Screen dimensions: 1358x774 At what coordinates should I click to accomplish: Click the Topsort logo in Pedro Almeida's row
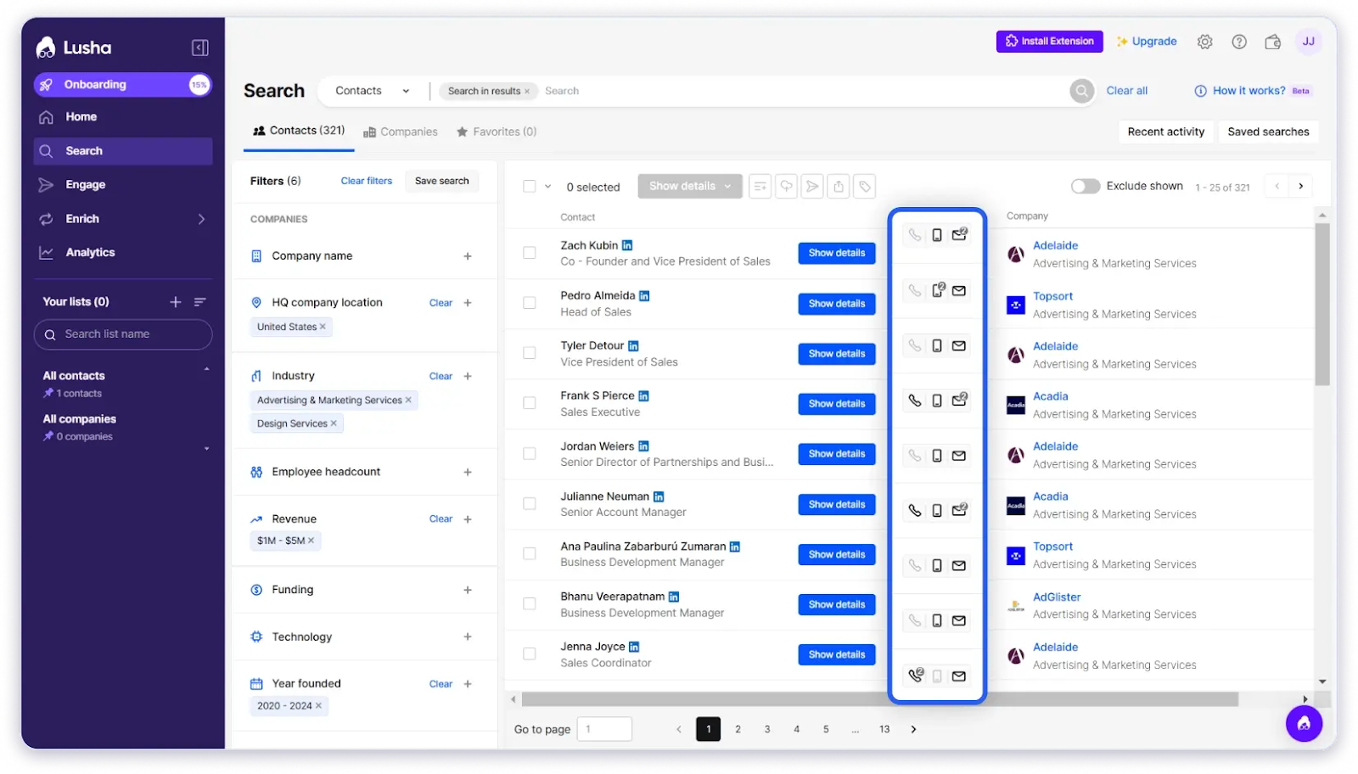[1015, 305]
